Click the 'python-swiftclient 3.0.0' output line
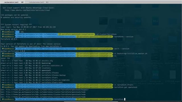 coord(13,51)
